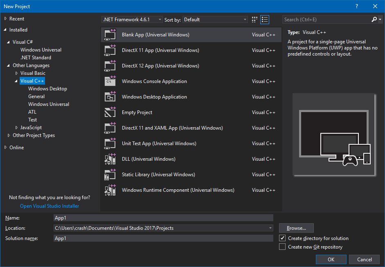Viewport: 385px width, 267px height.
Task: Collapse the Other Languages node
Action: tap(8, 65)
